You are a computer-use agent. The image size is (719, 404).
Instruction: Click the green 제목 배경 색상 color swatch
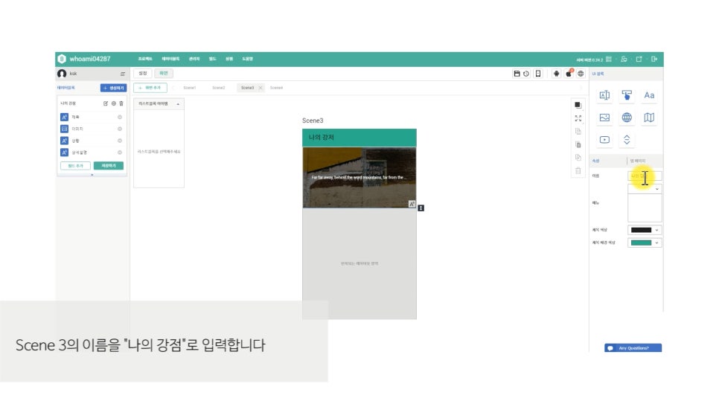tap(641, 243)
